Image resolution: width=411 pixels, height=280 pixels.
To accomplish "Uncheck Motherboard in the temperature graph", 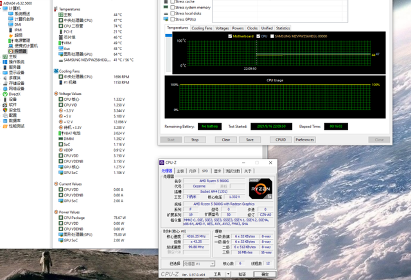I will [x=230, y=36].
